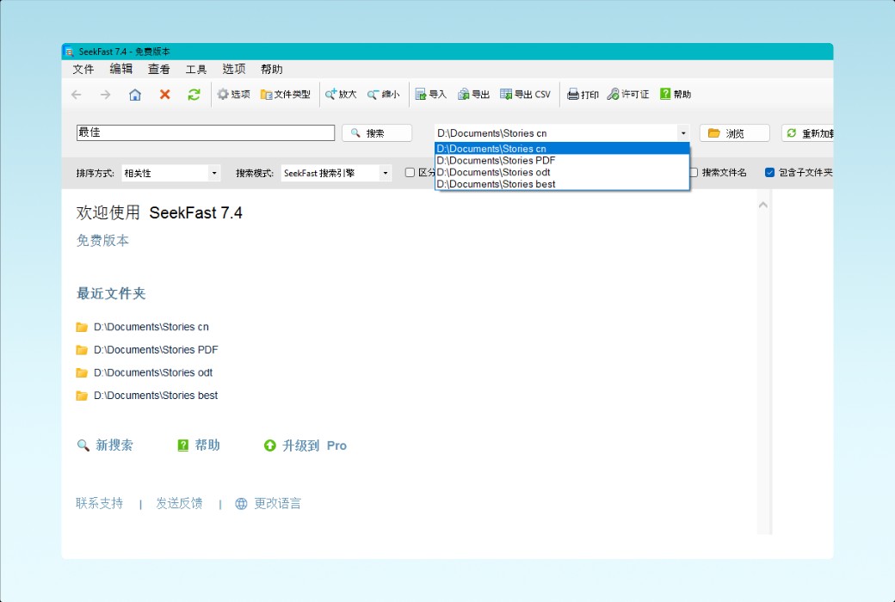Click the search text field containing 最佳
895x602 pixels.
tap(206, 132)
